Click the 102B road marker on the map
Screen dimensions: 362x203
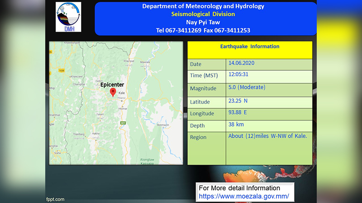[62, 70]
